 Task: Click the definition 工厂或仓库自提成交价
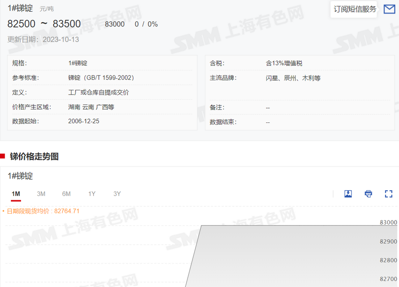tap(99, 93)
